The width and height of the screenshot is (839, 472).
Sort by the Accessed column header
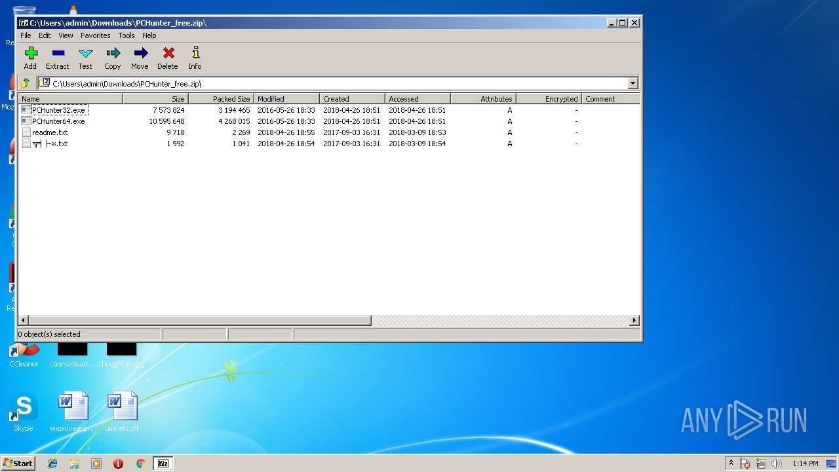418,99
